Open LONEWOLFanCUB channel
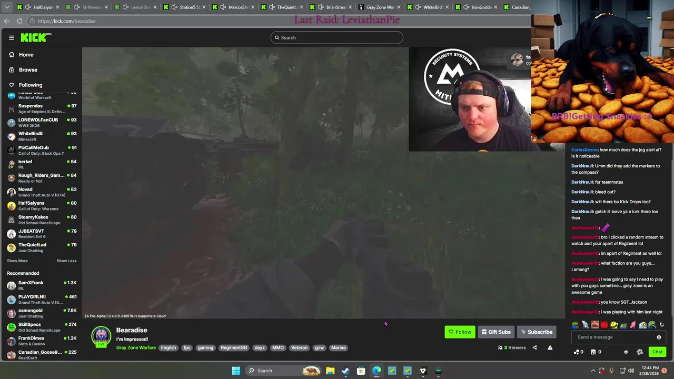 click(x=42, y=123)
